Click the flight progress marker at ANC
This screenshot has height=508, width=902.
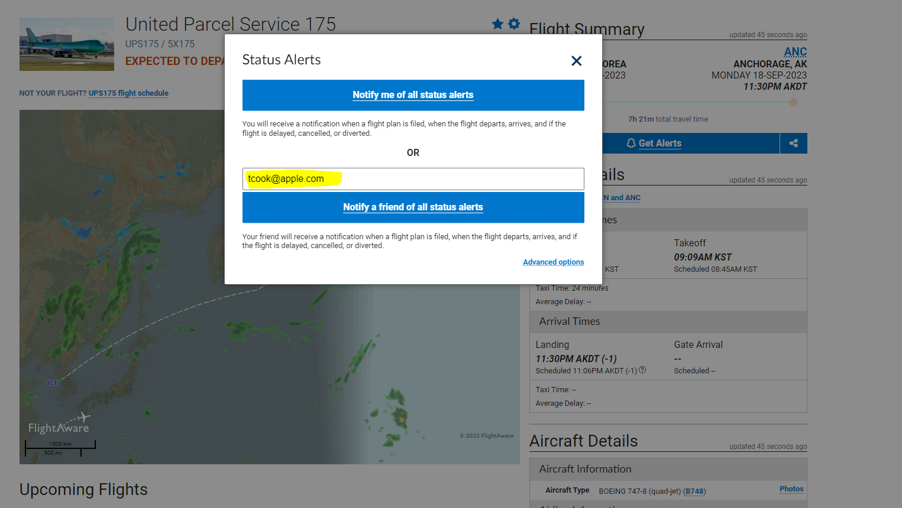click(x=794, y=102)
